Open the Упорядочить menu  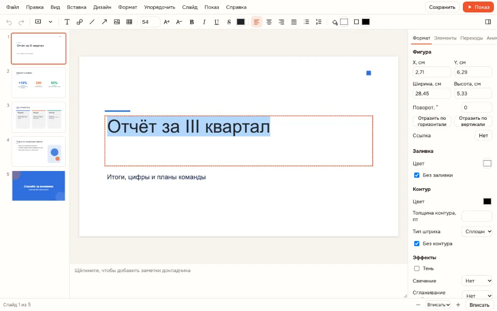pyautogui.click(x=159, y=7)
